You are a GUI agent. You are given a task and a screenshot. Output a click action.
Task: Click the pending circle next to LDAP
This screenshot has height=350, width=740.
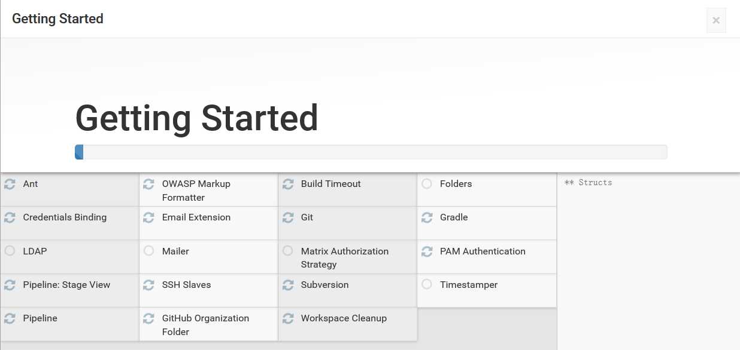10,251
